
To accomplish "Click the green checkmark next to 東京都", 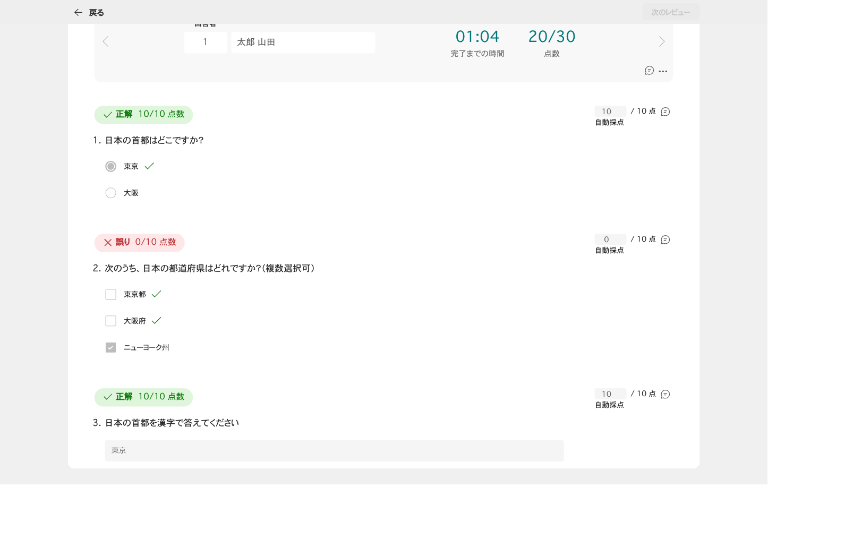I will coord(156,294).
